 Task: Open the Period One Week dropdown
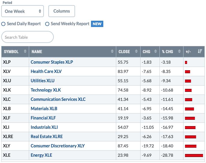click(23, 11)
